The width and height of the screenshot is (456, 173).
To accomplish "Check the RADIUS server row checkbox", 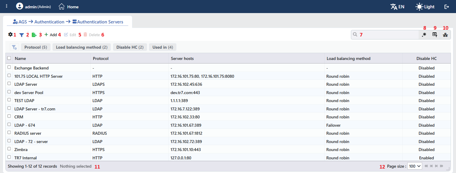I will click(x=9, y=133).
